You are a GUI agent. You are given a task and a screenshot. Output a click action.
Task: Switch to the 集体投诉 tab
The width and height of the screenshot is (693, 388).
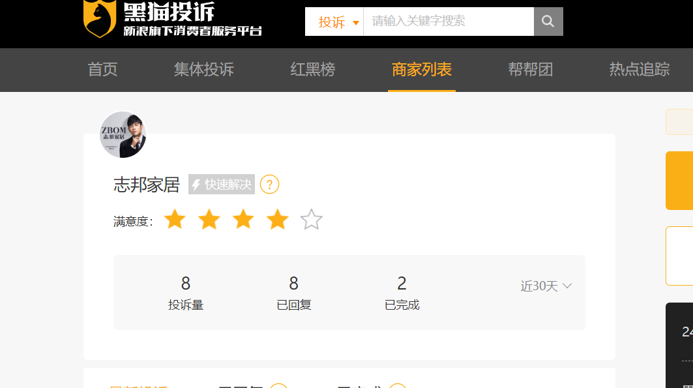coord(203,70)
